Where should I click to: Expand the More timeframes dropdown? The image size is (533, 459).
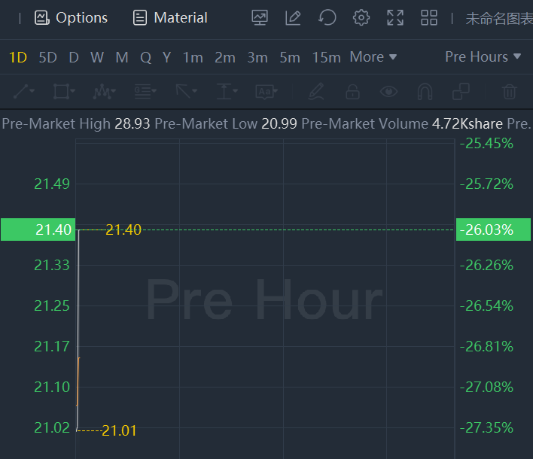373,57
